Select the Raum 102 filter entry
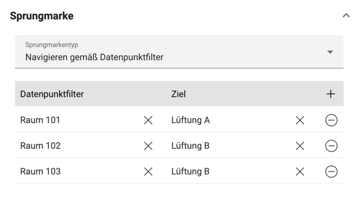359x199 pixels. (x=40, y=146)
